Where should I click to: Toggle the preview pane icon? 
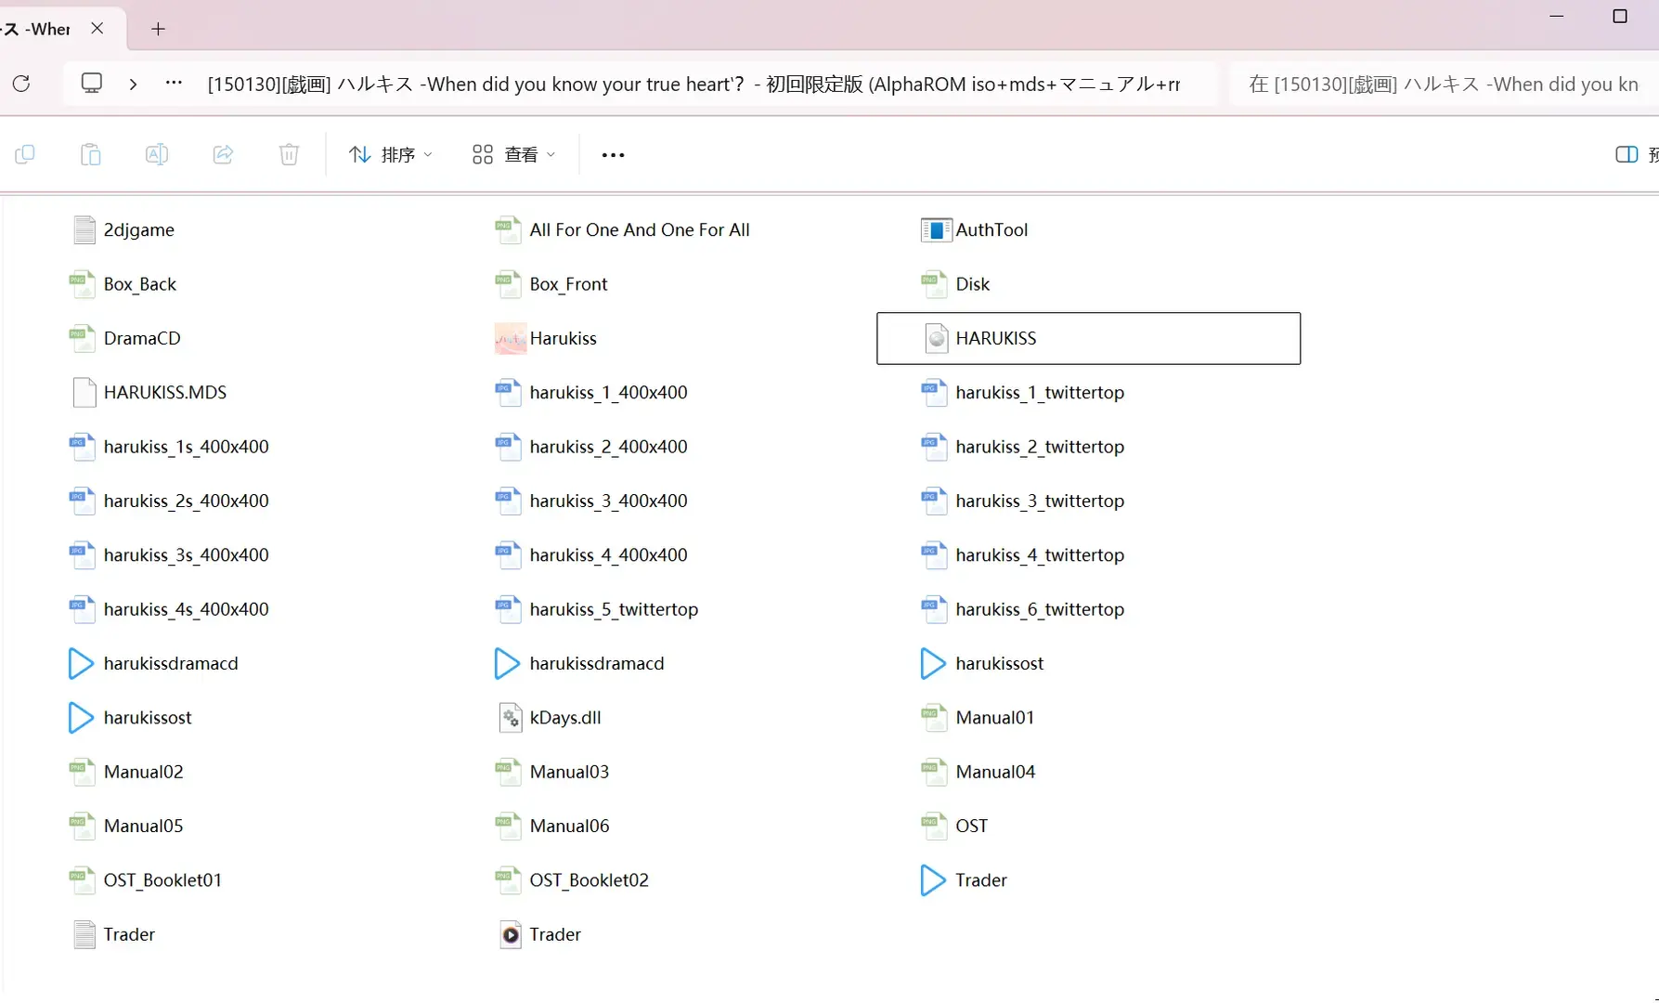[x=1627, y=154]
